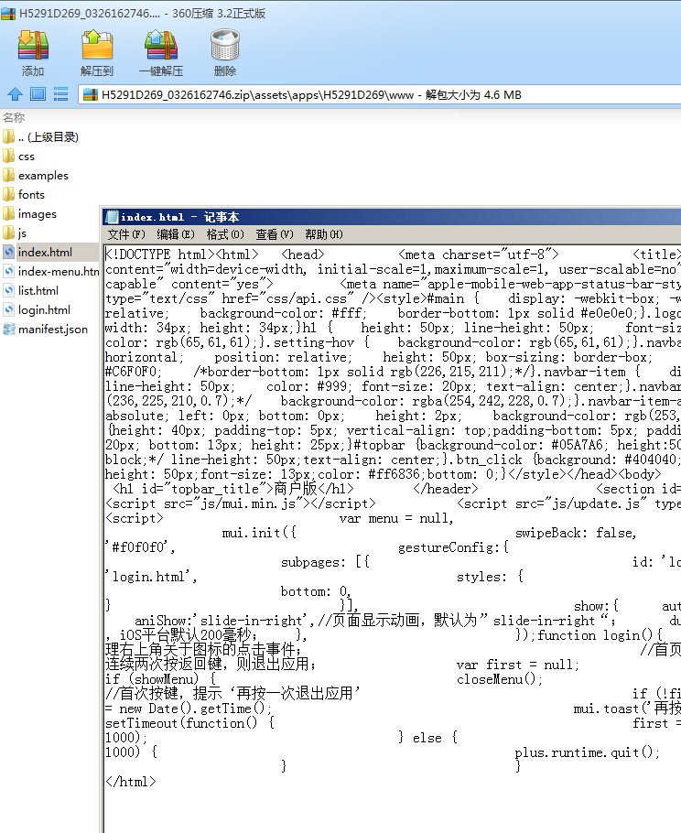Click the css folder icon
This screenshot has height=833, width=681.
pos(8,157)
